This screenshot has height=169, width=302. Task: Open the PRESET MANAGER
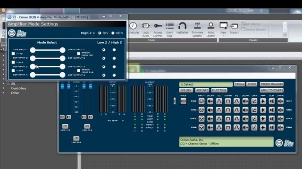pyautogui.click(x=272, y=84)
